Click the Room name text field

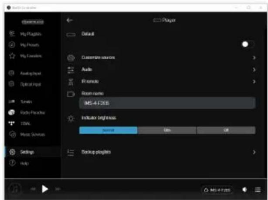point(167,103)
